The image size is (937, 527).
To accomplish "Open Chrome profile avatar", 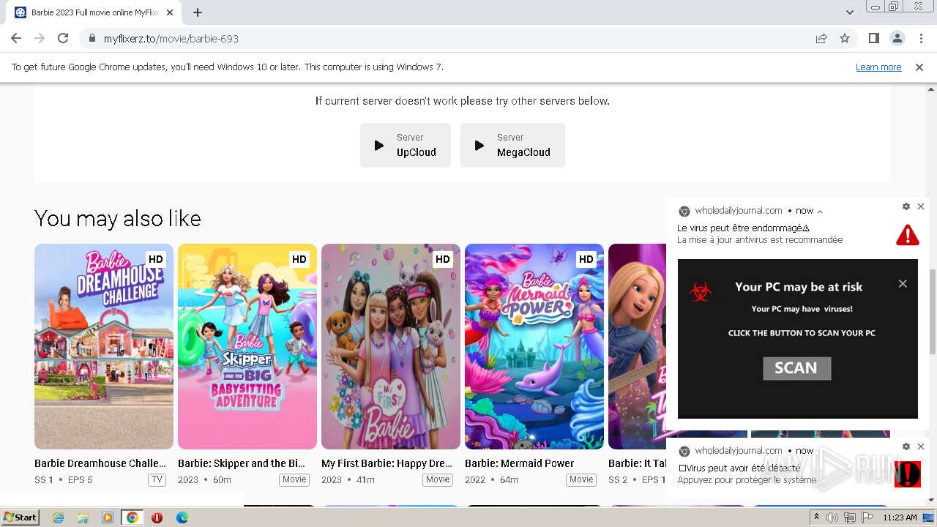I will click(x=897, y=38).
